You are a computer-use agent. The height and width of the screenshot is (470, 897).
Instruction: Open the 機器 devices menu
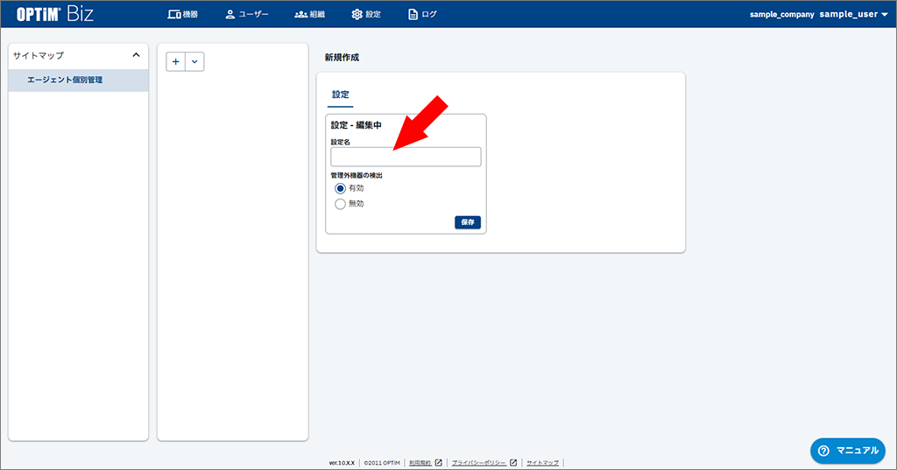(182, 14)
